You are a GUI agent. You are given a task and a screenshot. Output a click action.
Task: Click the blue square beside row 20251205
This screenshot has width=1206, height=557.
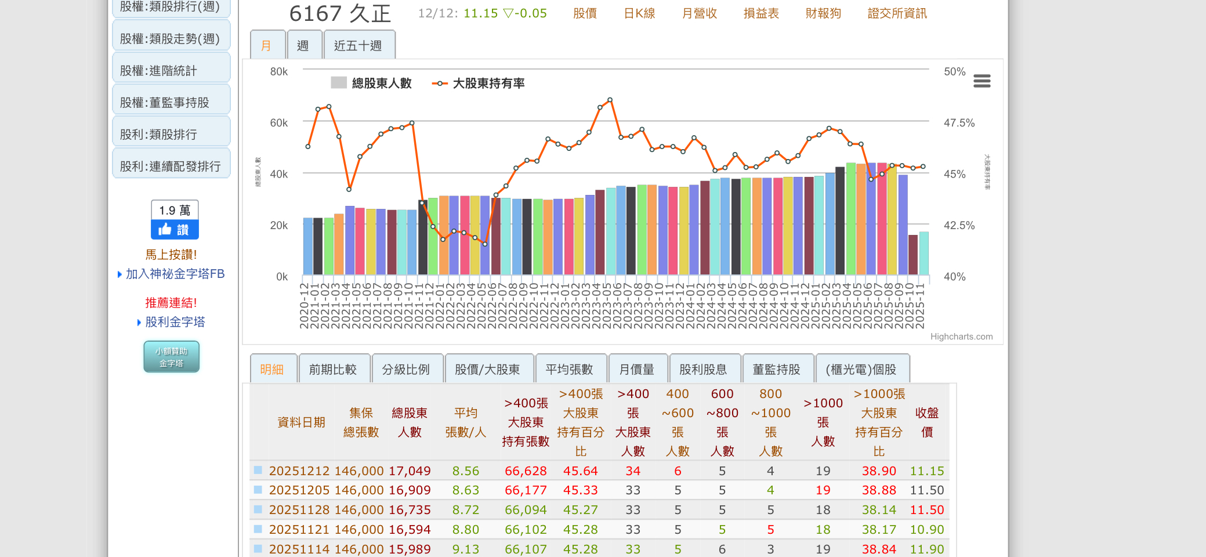point(258,490)
